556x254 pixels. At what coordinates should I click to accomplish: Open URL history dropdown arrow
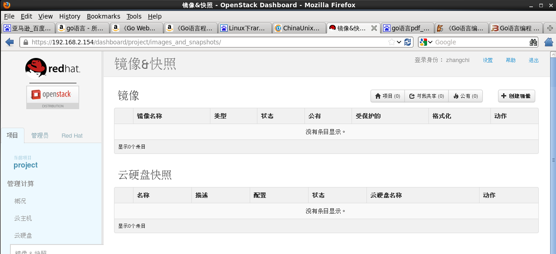click(x=399, y=42)
